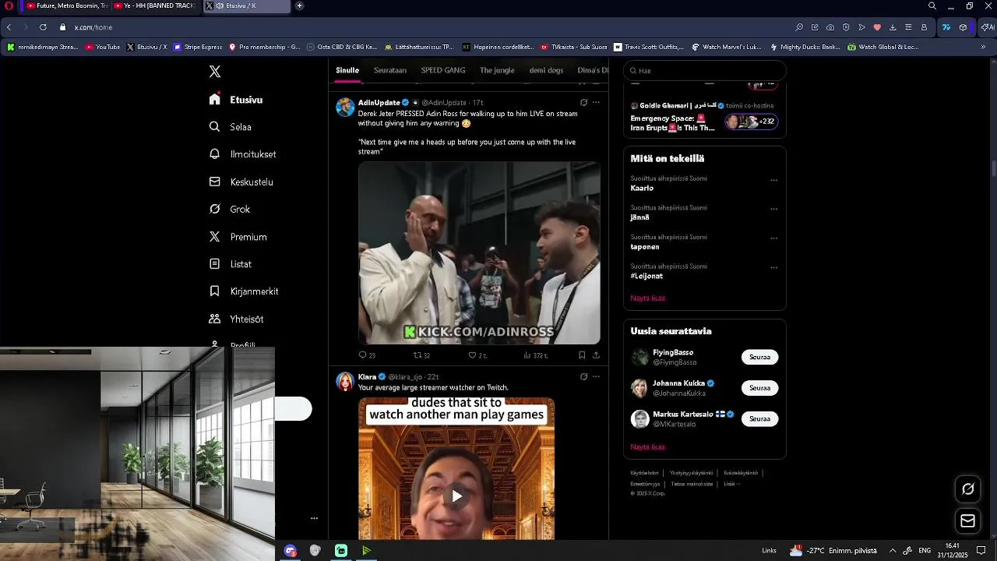
Task: Open Klara profile avatar
Action: coord(345,381)
